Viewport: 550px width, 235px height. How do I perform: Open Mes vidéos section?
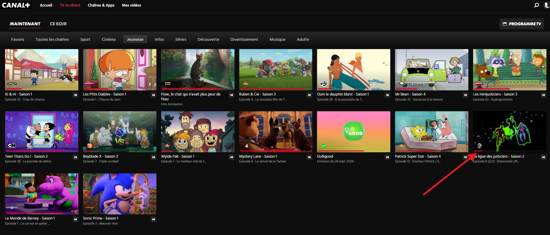click(x=131, y=5)
